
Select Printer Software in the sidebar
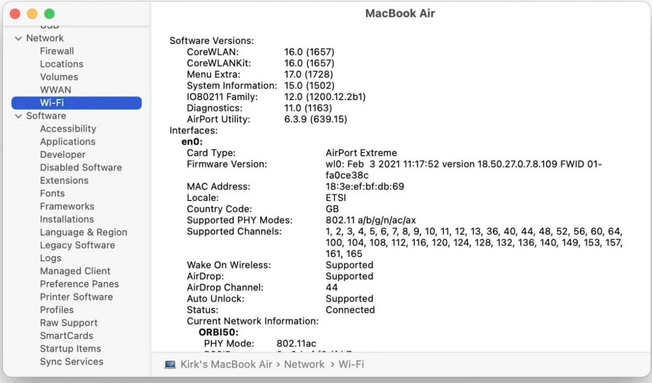point(77,297)
